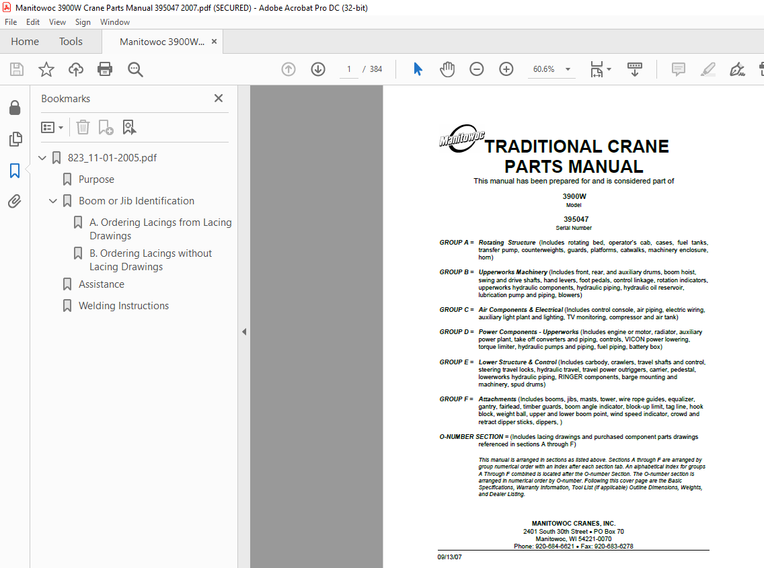
Task: Jump to the Purpose bookmark
Action: (x=96, y=179)
